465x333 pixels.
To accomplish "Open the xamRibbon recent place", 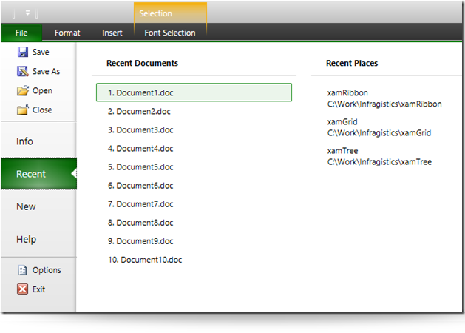I will 384,98.
